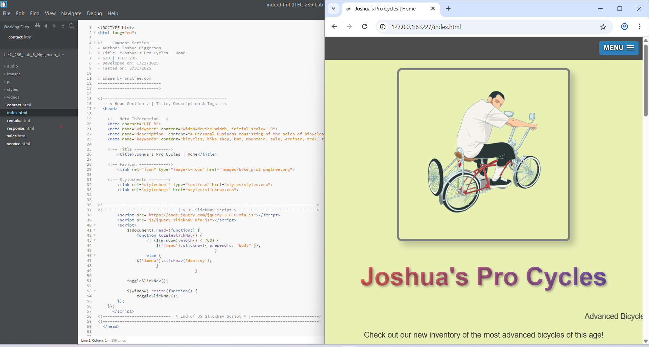Image resolution: width=649 pixels, height=347 pixels.
Task: Reload the page using Chrome's refresh icon
Action: [x=364, y=27]
